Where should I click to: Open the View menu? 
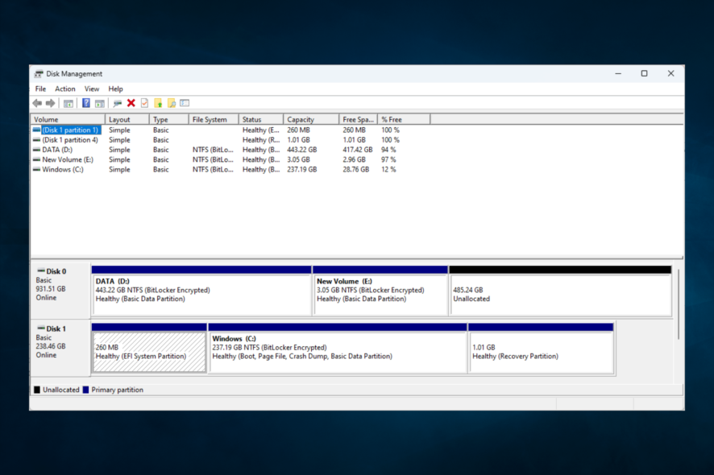(x=92, y=89)
